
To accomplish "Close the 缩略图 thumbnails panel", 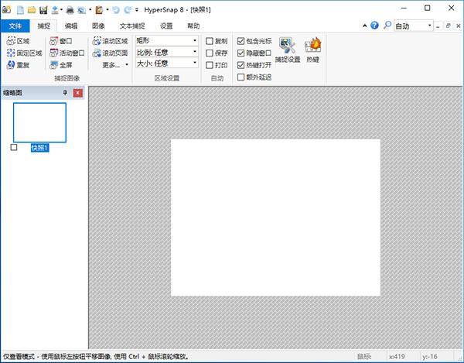I will tap(78, 93).
